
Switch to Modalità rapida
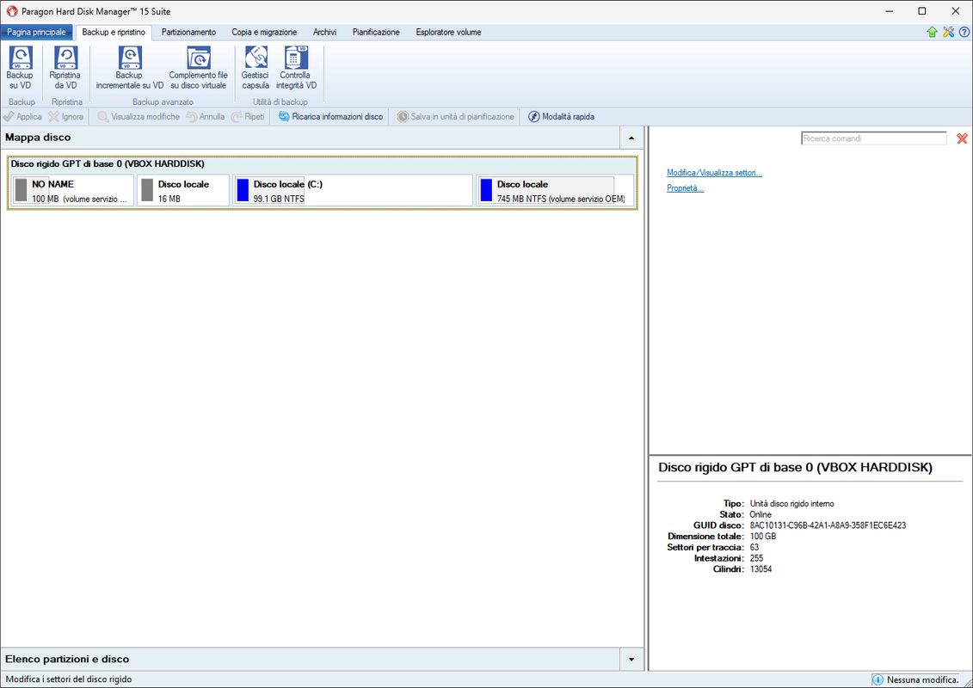click(x=562, y=117)
